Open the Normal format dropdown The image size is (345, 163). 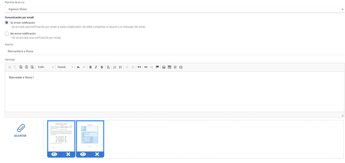(65, 67)
